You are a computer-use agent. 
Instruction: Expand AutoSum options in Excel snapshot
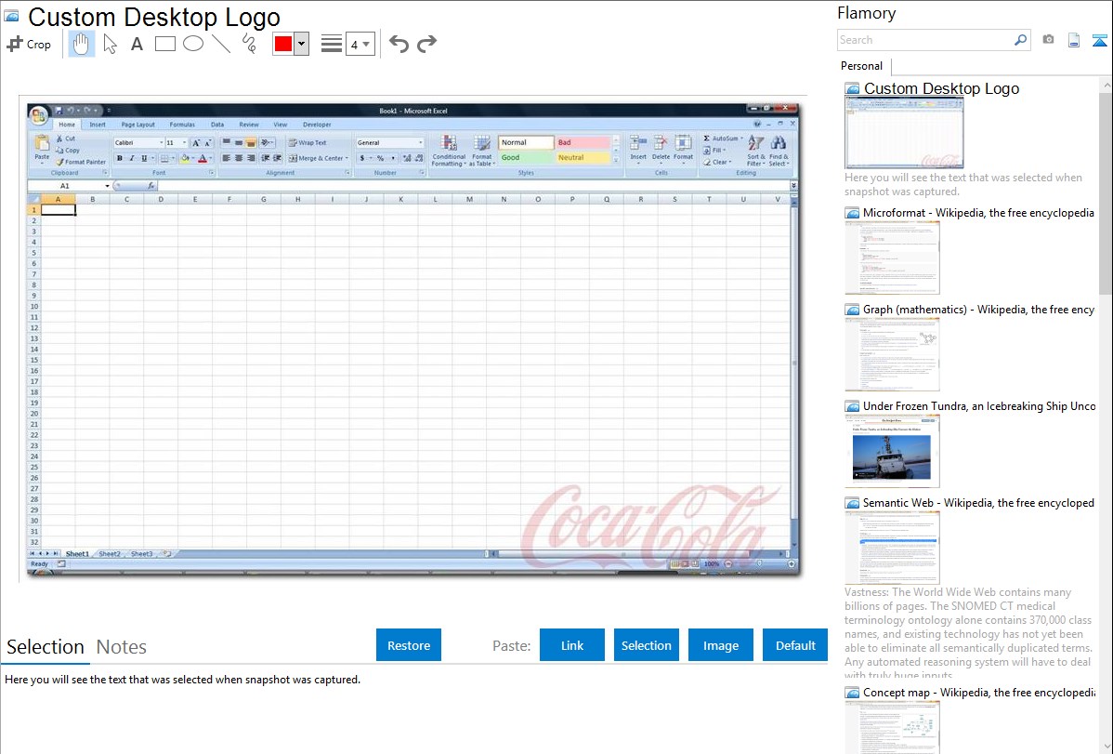pos(742,139)
